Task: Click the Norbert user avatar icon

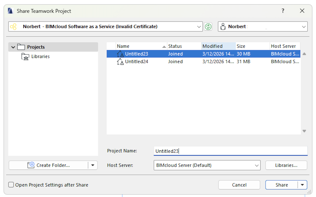Action: (x=223, y=27)
